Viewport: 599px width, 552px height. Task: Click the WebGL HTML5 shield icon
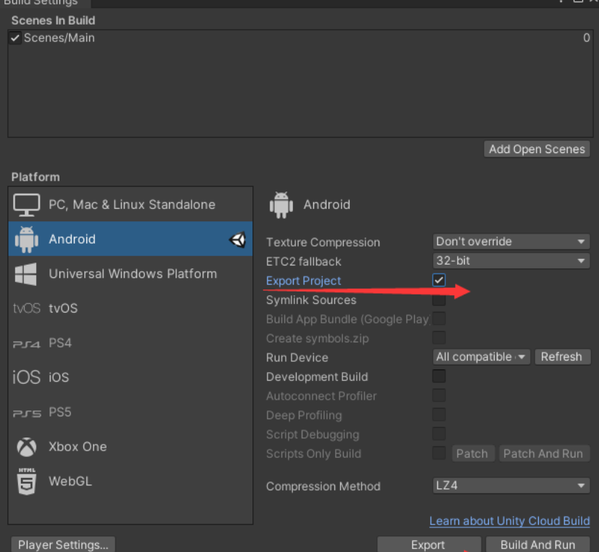27,482
